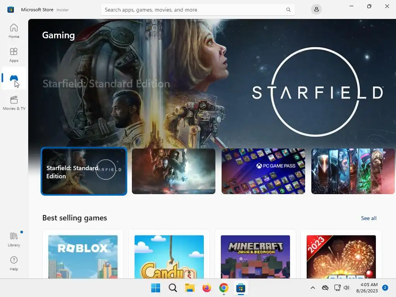Restore down the Microsoft Store window
The height and width of the screenshot is (297, 396).
pos(369,6)
